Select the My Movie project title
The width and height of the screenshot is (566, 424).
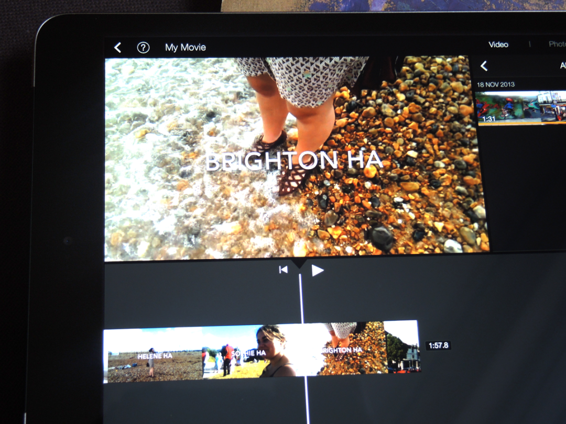186,47
